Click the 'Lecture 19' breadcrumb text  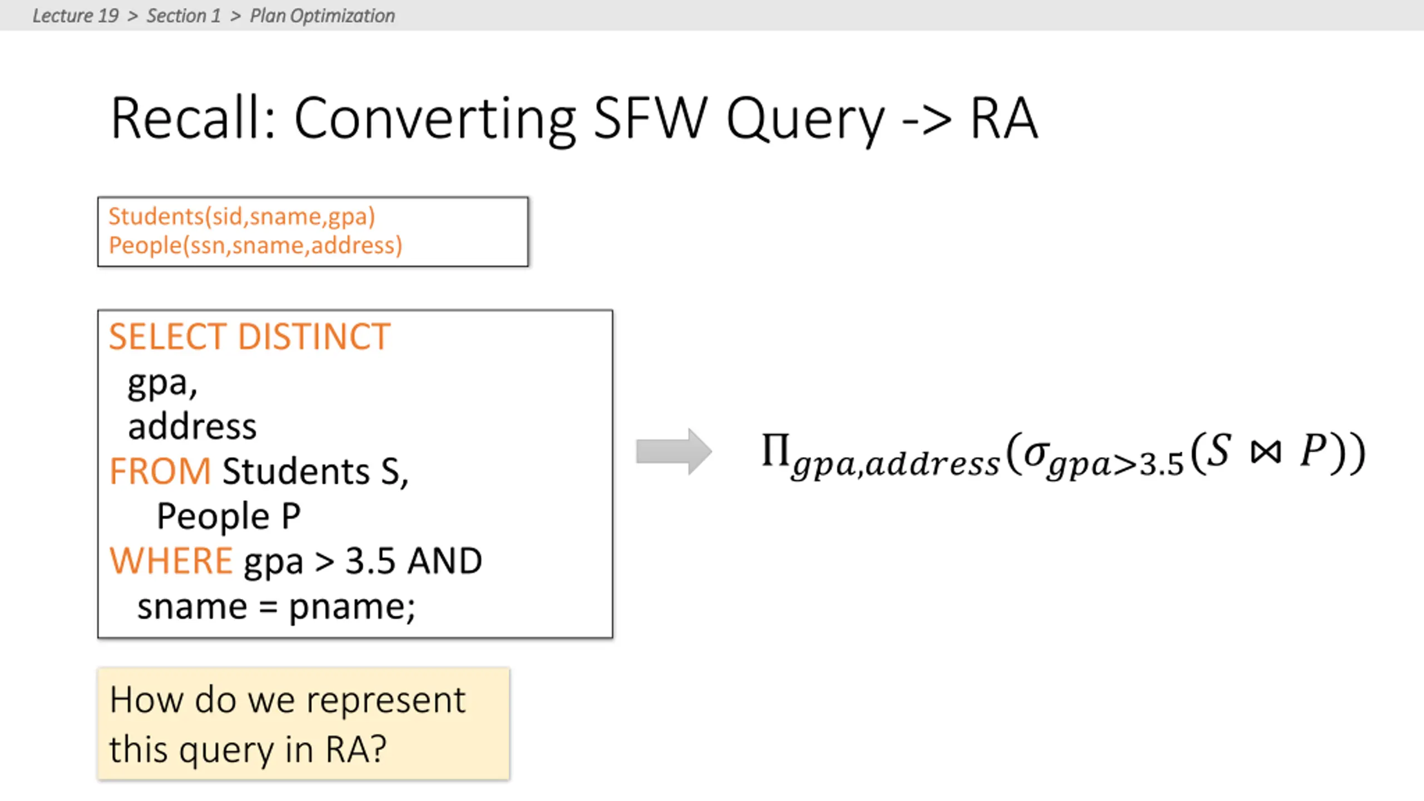[76, 16]
